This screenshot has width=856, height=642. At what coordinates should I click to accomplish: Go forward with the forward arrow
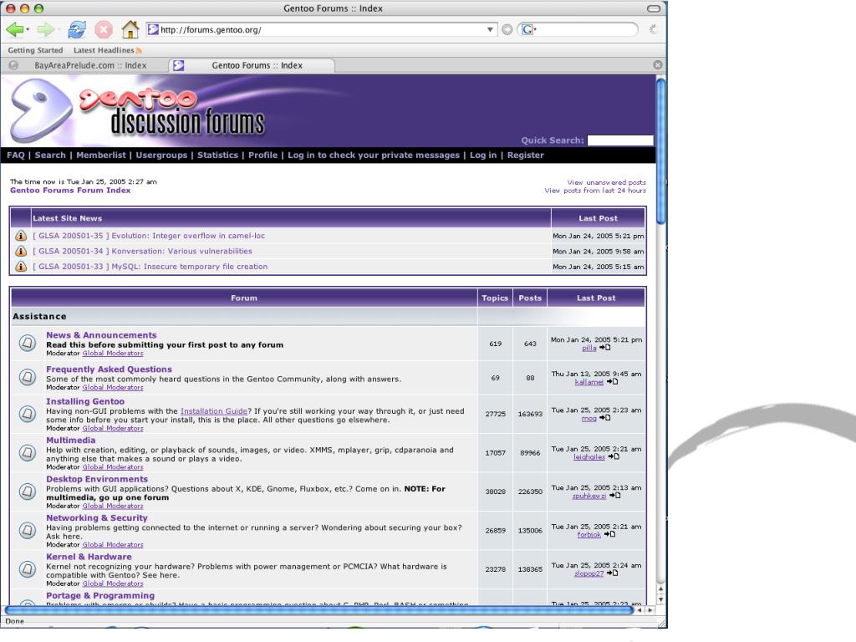pos(47,29)
